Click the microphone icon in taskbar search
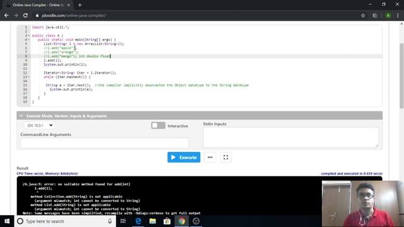The height and width of the screenshot is (227, 404). point(110,221)
